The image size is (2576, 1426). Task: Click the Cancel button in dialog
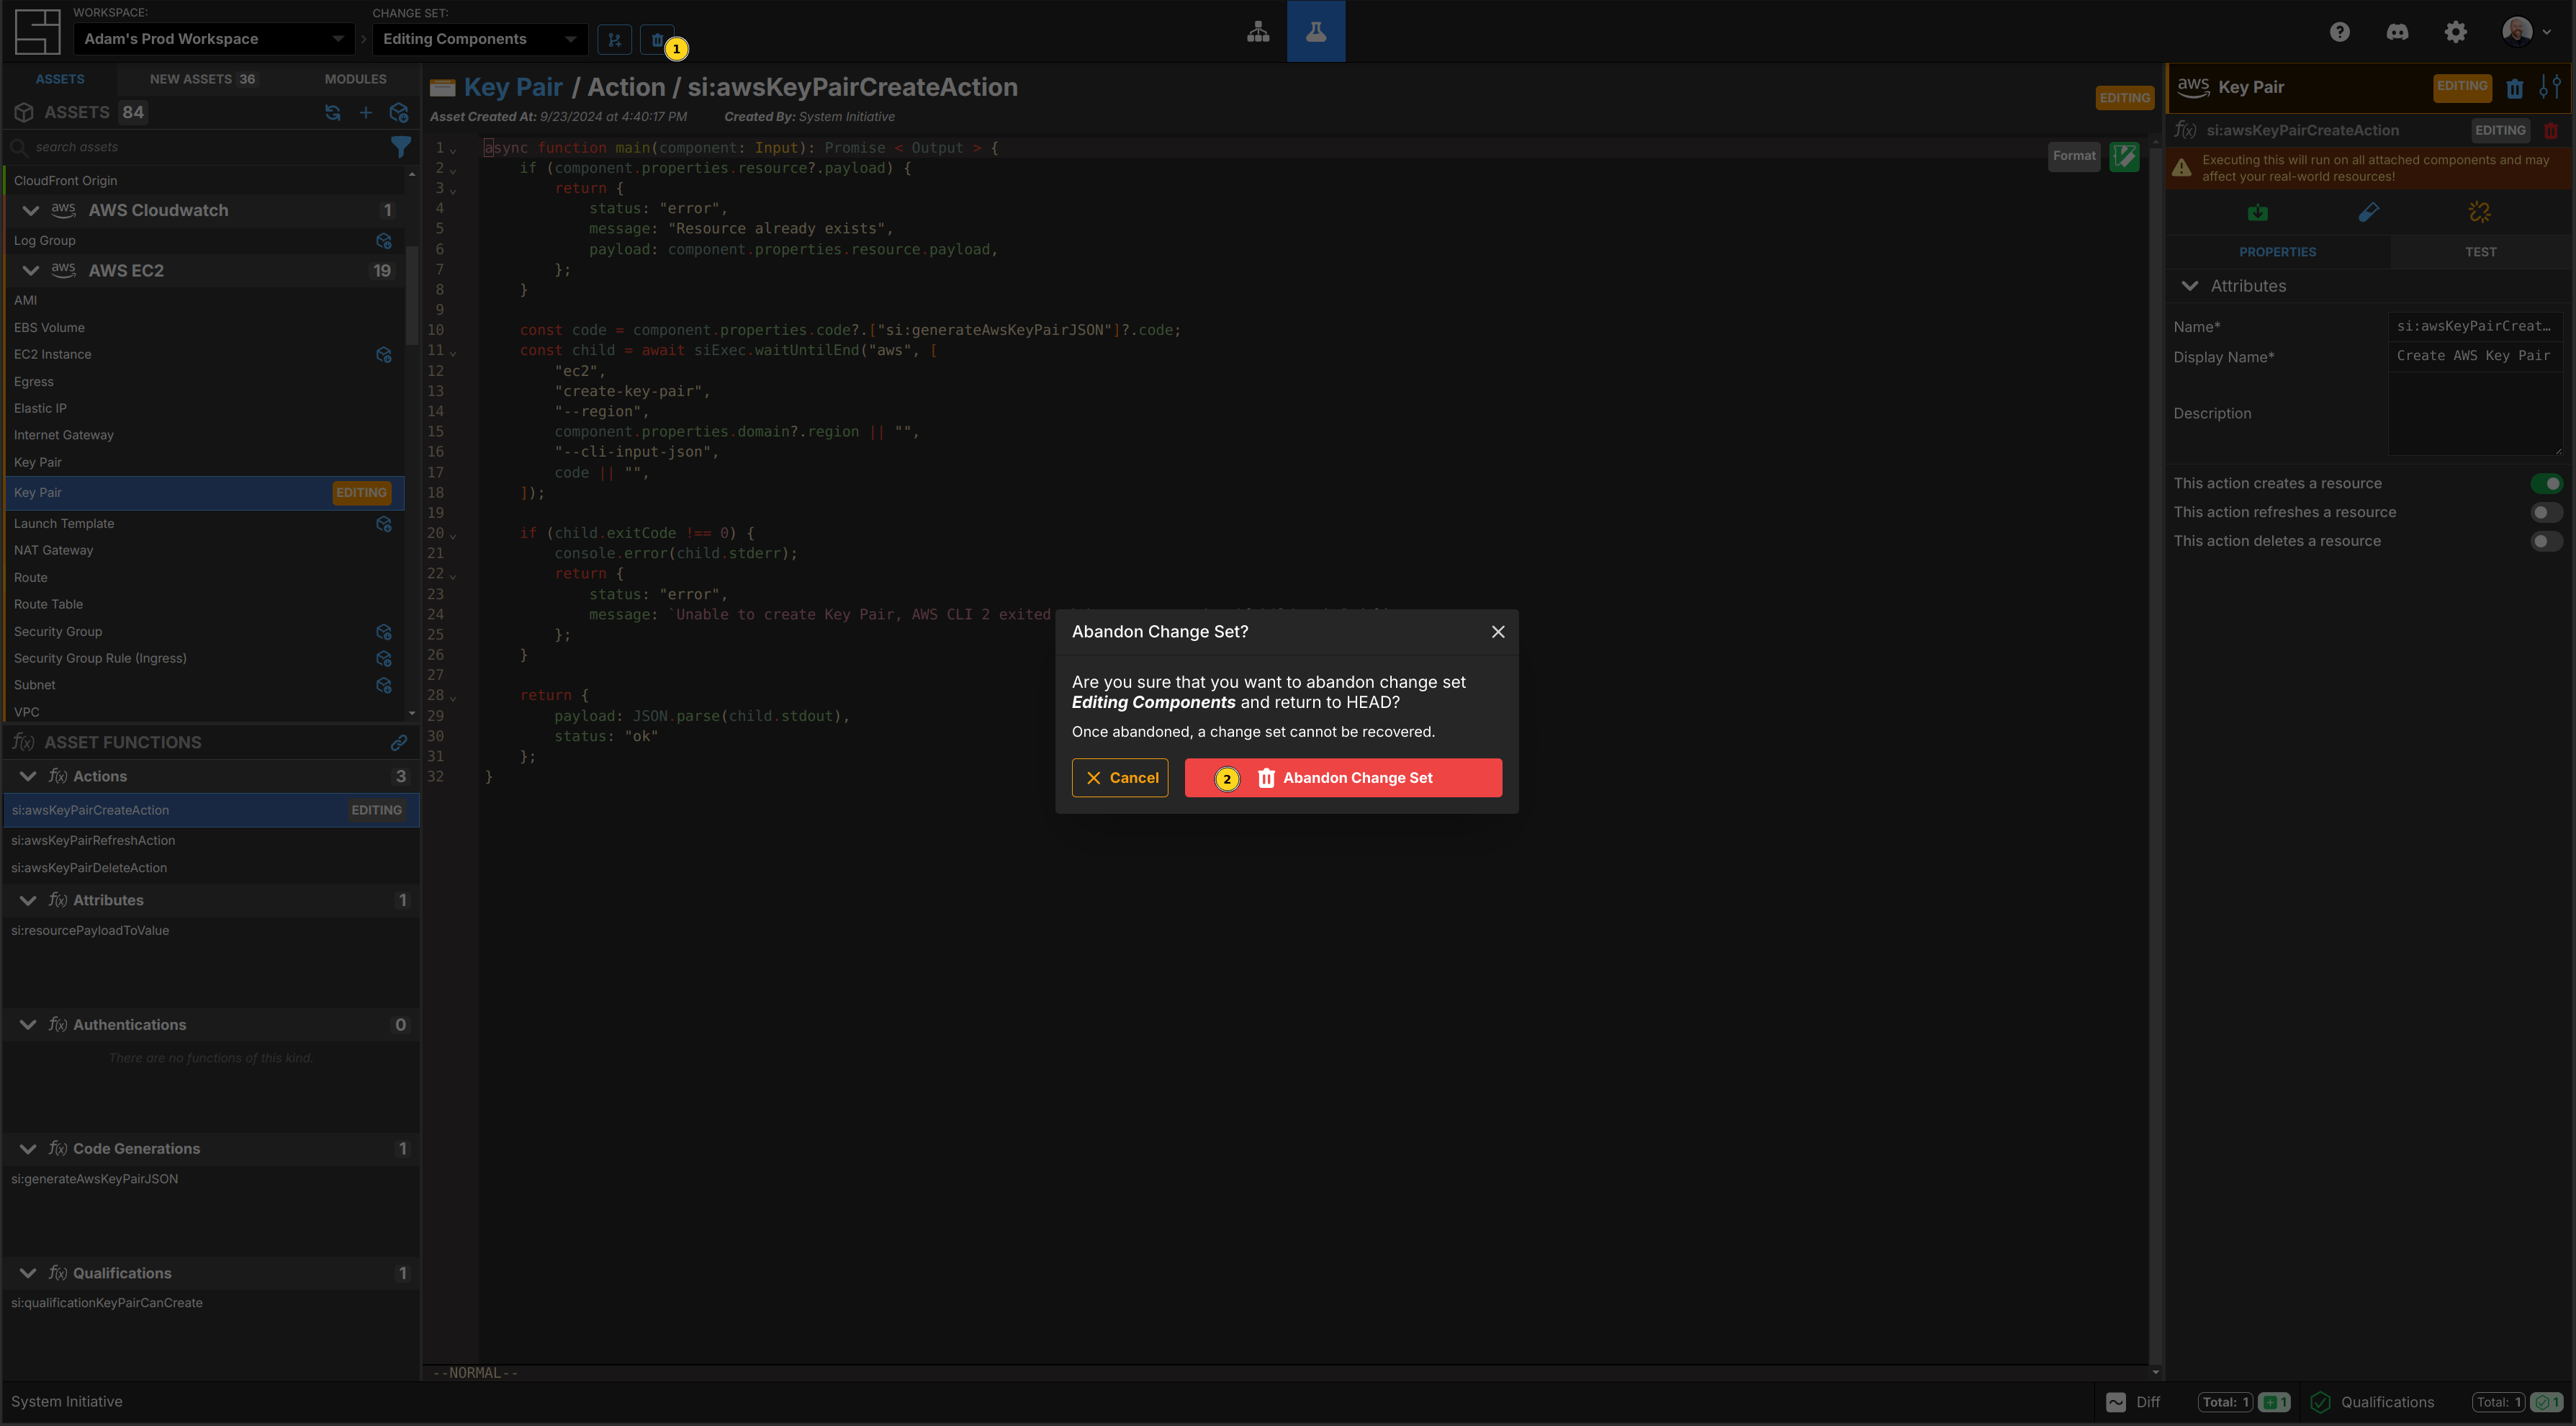tap(1120, 776)
